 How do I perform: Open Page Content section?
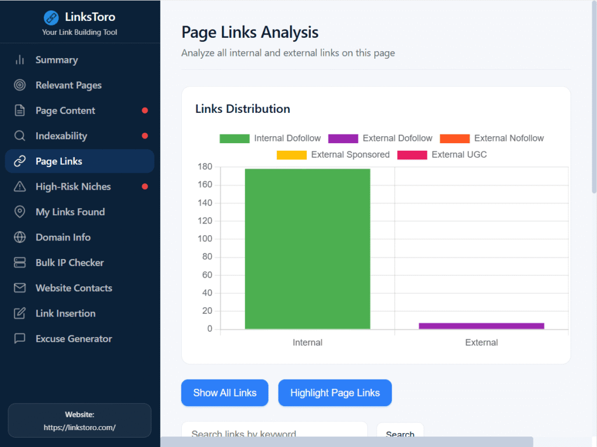point(79,111)
